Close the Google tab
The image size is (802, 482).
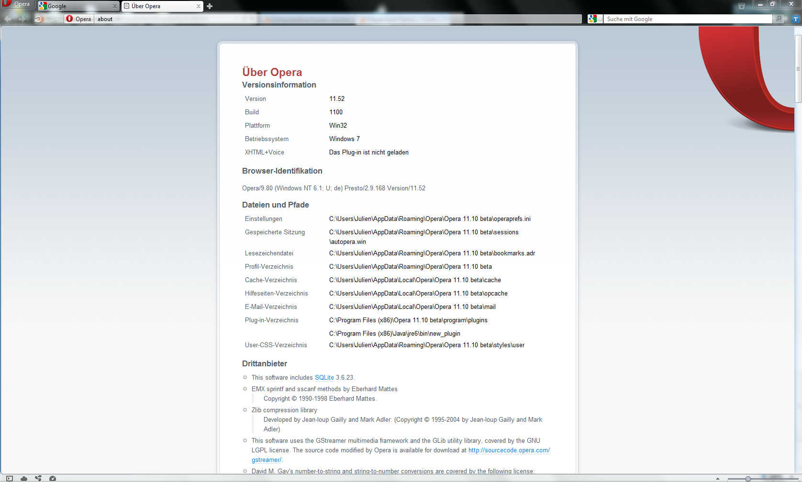click(115, 6)
